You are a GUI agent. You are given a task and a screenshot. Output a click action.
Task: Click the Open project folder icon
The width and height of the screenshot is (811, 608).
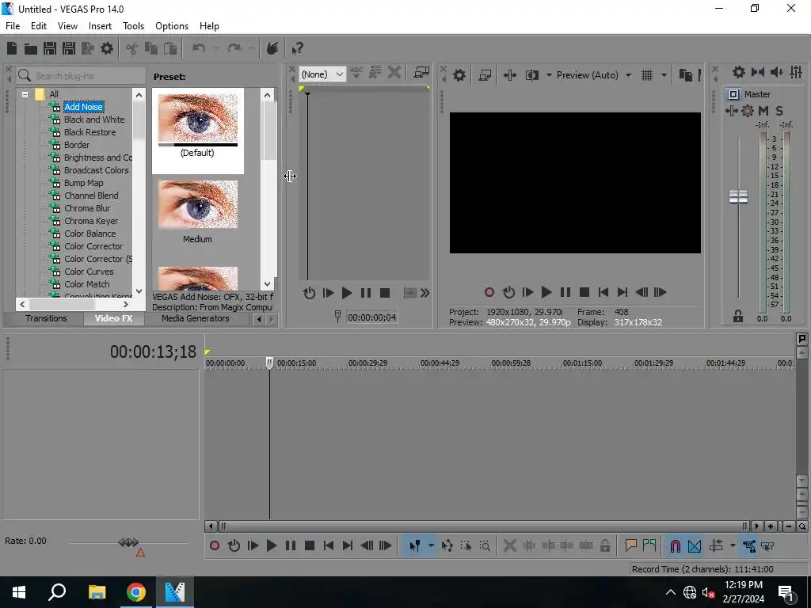[x=31, y=48]
